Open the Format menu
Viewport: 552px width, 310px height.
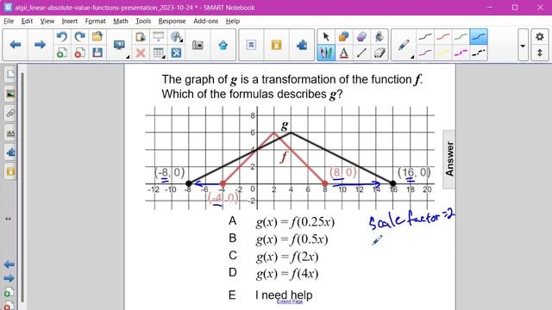pos(95,21)
